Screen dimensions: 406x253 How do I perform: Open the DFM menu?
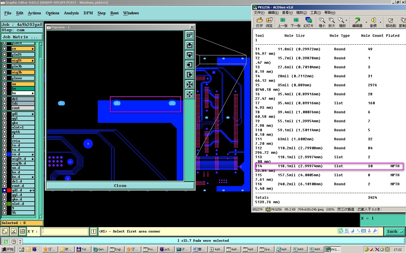coord(88,13)
